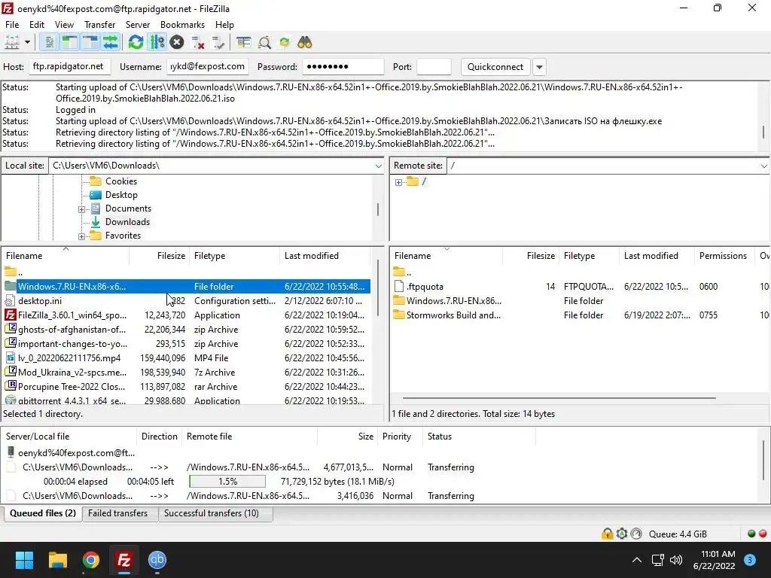
Task: Open the View menu
Action: coord(64,25)
